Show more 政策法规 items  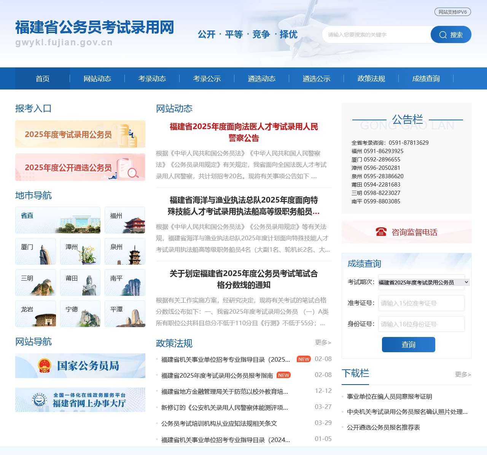[323, 342]
